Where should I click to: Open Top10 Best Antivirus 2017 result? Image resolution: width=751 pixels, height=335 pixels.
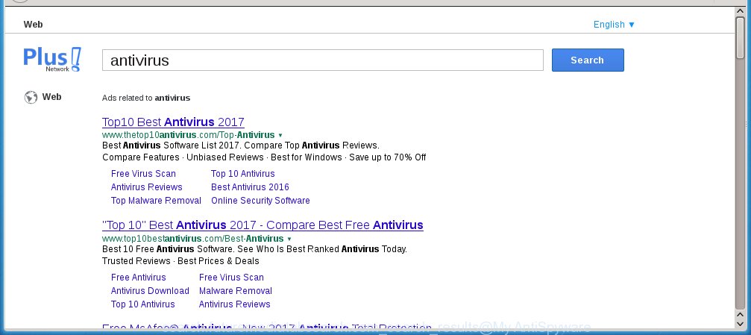(x=173, y=122)
